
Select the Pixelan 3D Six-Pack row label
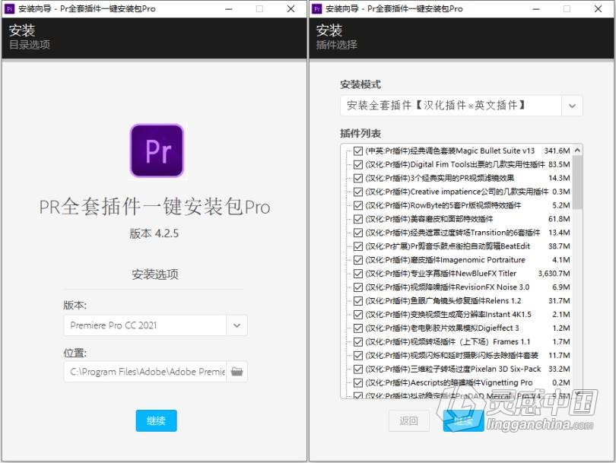point(453,369)
